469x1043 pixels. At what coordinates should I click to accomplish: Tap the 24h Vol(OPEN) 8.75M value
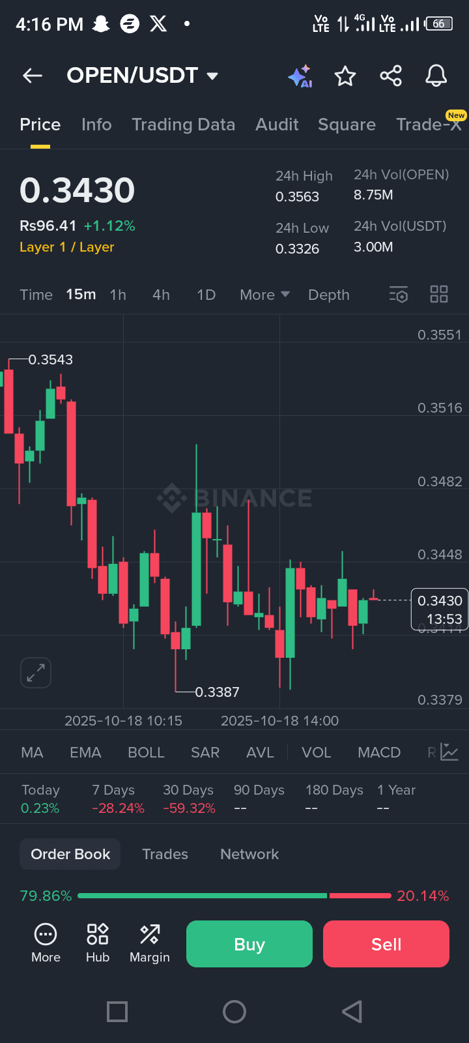(x=373, y=195)
